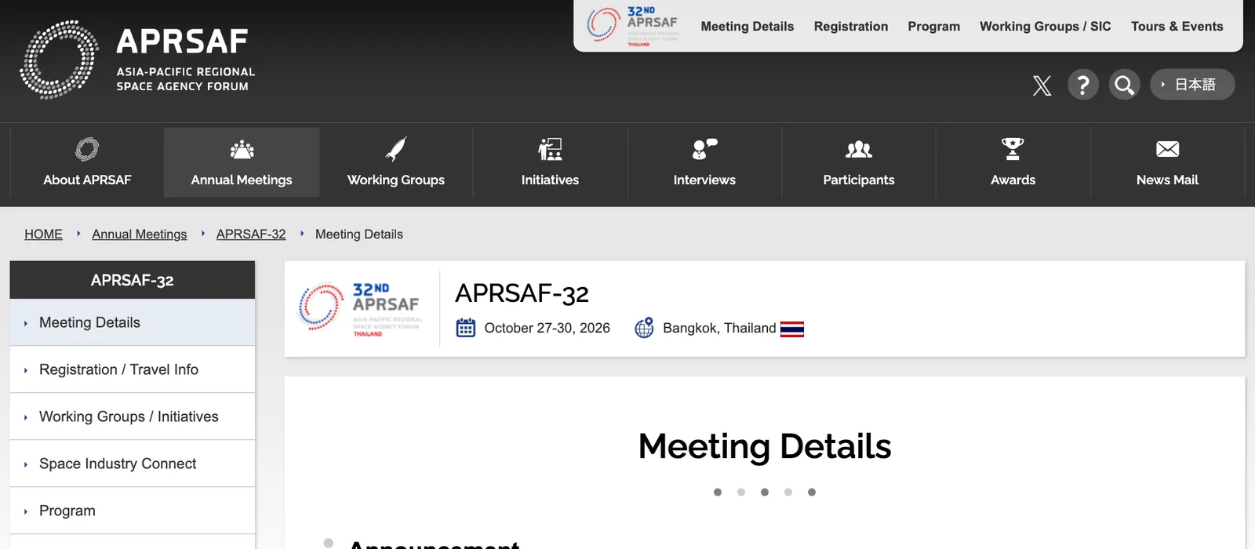Go to About APRSAF label
Image resolution: width=1255 pixels, height=549 pixels.
87,180
